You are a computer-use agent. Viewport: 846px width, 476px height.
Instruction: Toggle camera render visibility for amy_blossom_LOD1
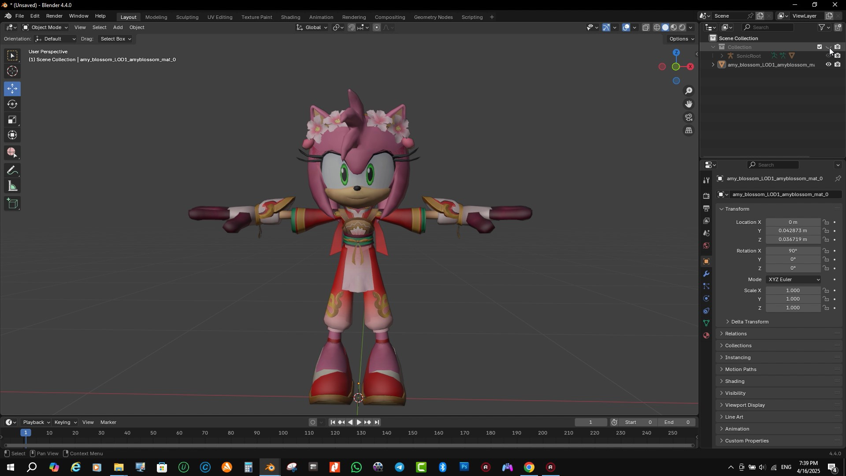(x=838, y=64)
